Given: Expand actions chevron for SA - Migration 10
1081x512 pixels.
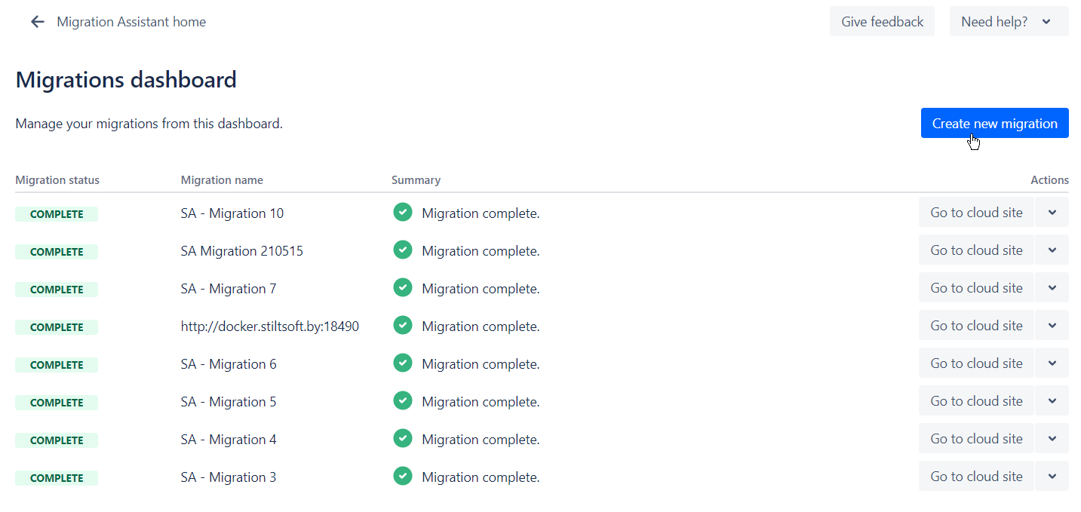Looking at the screenshot, I should tap(1052, 213).
